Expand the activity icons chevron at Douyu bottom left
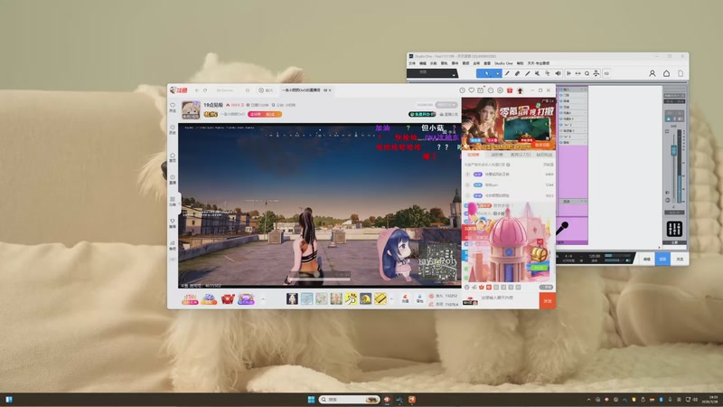The height and width of the screenshot is (407, 723). pyautogui.click(x=263, y=299)
